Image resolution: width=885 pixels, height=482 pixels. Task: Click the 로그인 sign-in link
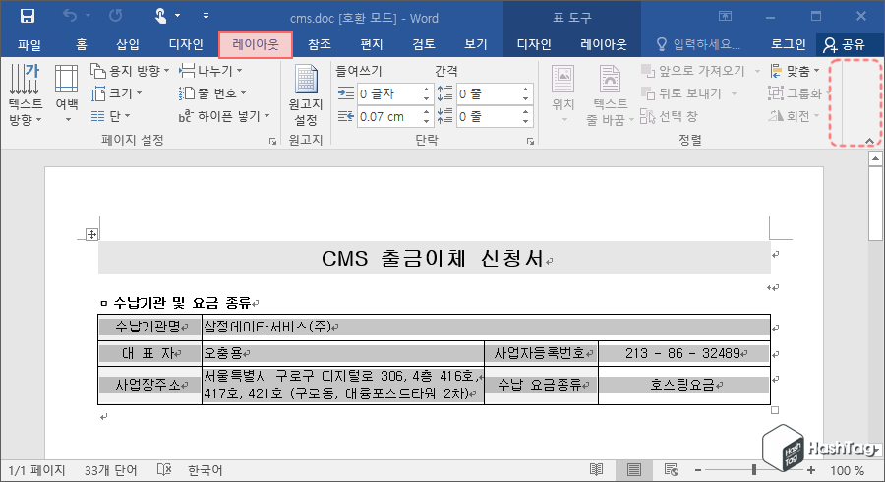[788, 44]
